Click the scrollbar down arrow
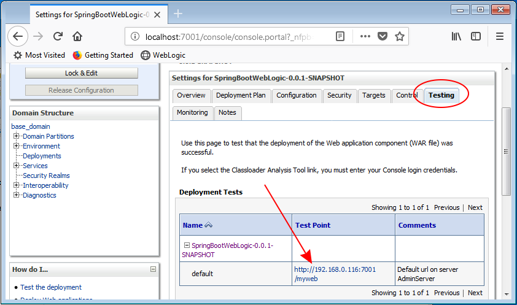Image resolution: width=517 pixels, height=305 pixels. click(507, 294)
